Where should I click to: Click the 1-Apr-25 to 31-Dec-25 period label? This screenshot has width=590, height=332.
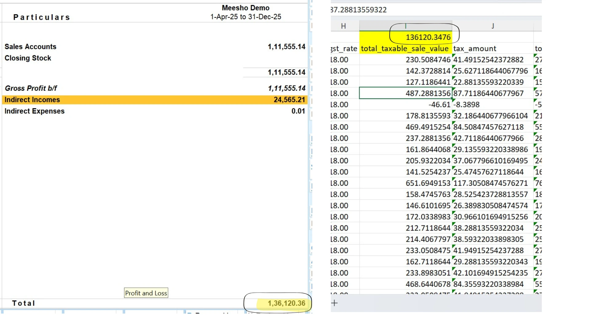click(245, 17)
